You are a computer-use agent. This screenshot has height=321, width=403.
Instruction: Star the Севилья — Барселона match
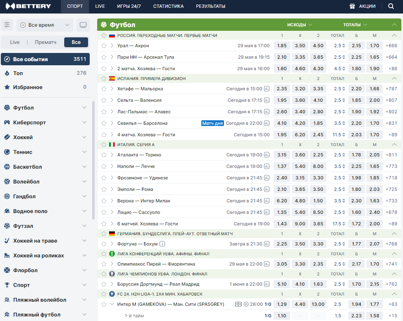104,123
